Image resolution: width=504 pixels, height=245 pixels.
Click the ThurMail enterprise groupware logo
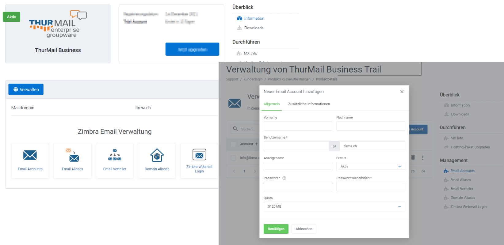tap(58, 24)
